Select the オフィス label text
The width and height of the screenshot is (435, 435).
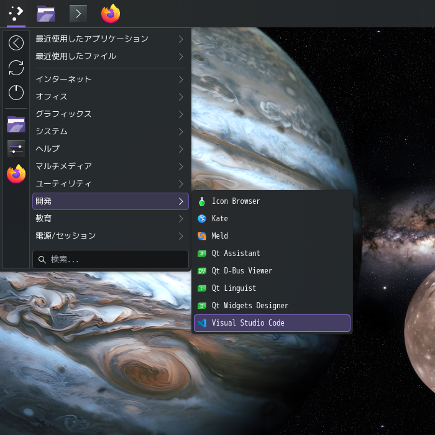point(52,97)
